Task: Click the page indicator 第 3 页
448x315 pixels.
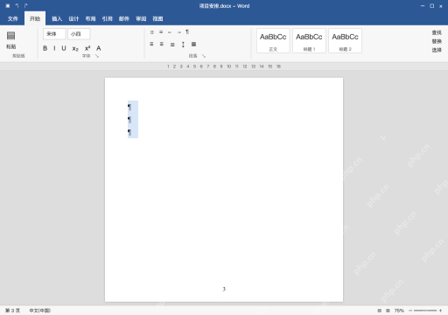Action: 12,311
